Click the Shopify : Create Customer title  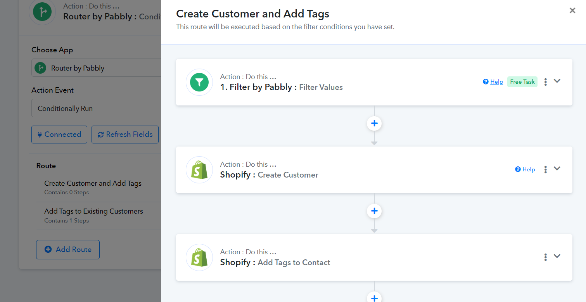(269, 175)
